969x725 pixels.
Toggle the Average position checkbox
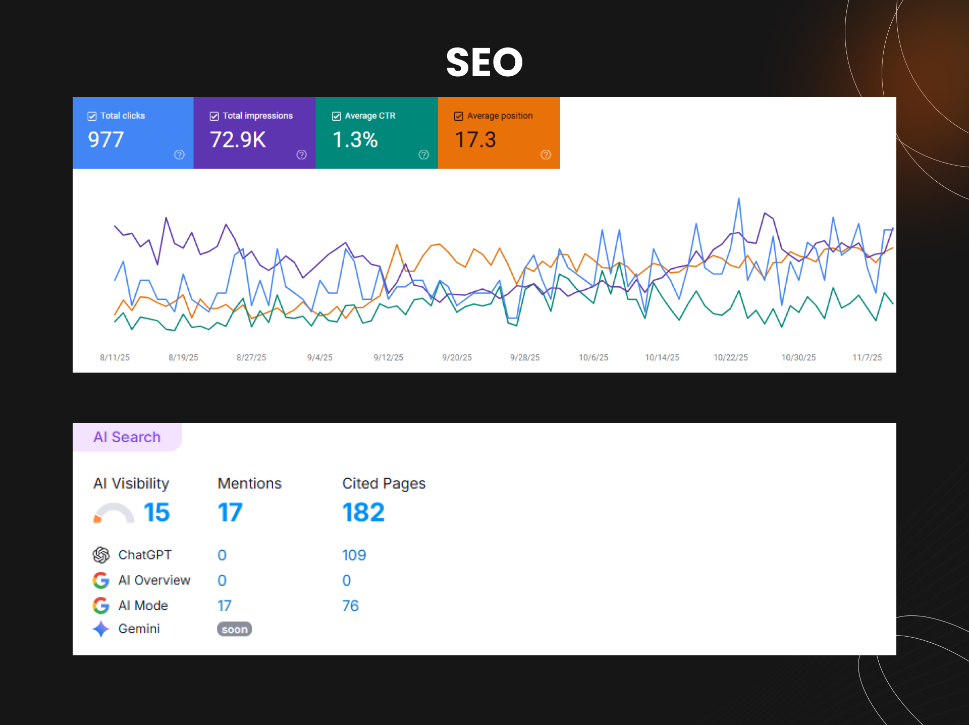click(x=458, y=116)
